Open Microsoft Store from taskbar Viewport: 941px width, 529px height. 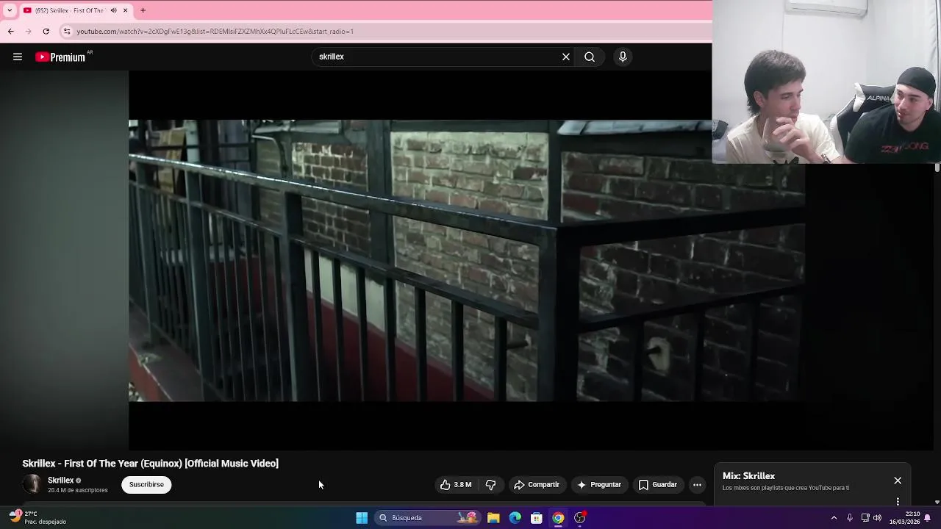click(x=537, y=518)
